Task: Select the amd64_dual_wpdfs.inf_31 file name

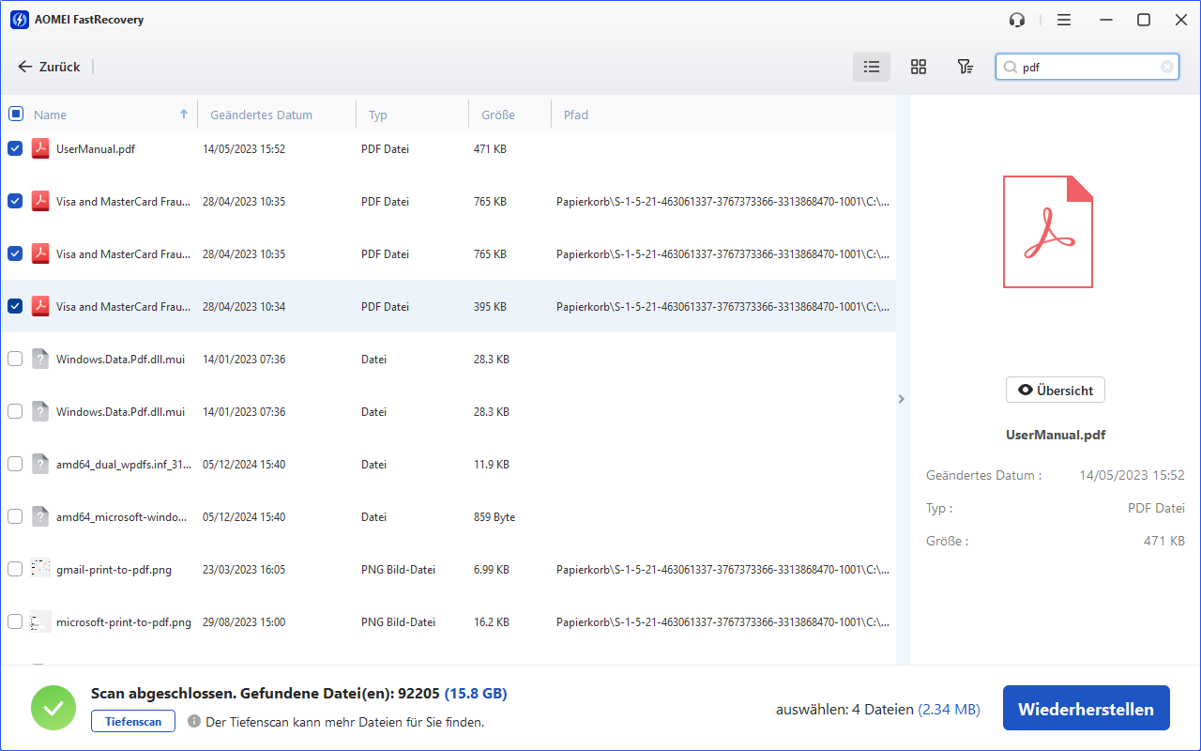Action: pos(124,464)
